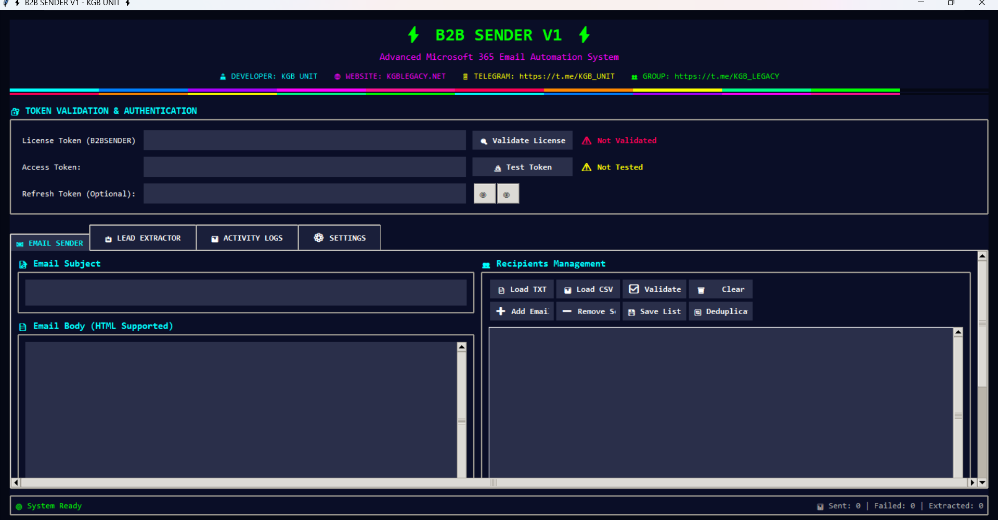Click the 'Access Token:' label
This screenshot has height=520, width=998.
pos(51,167)
